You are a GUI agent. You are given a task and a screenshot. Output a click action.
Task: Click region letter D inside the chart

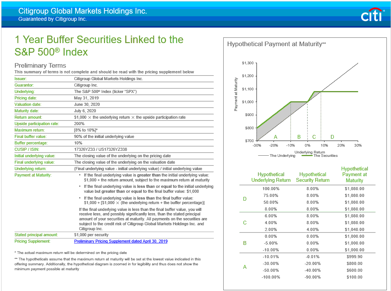coord(332,137)
